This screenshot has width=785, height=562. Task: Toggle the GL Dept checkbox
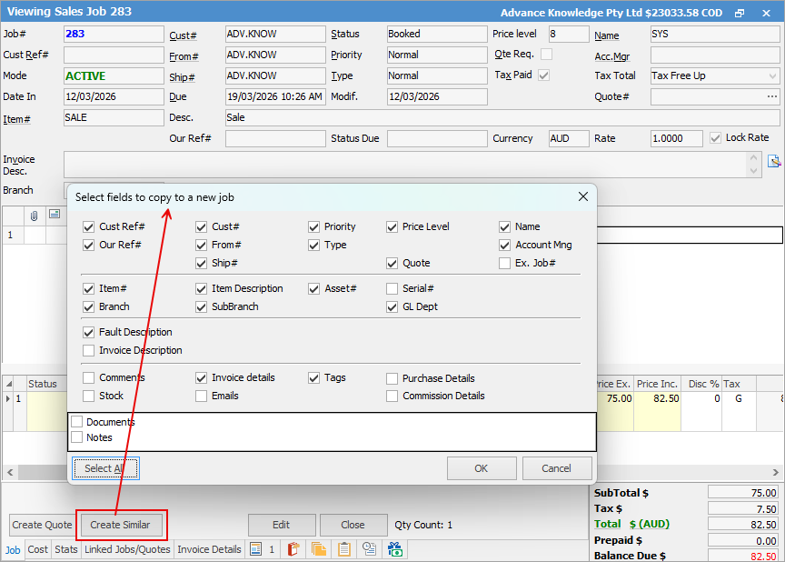(x=392, y=306)
